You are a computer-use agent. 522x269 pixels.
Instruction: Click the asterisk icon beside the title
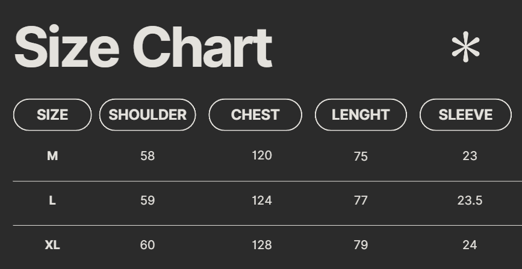point(465,48)
